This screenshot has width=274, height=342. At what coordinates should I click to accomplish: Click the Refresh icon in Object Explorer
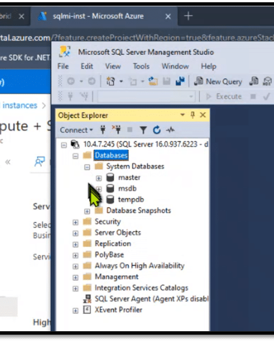(156, 130)
